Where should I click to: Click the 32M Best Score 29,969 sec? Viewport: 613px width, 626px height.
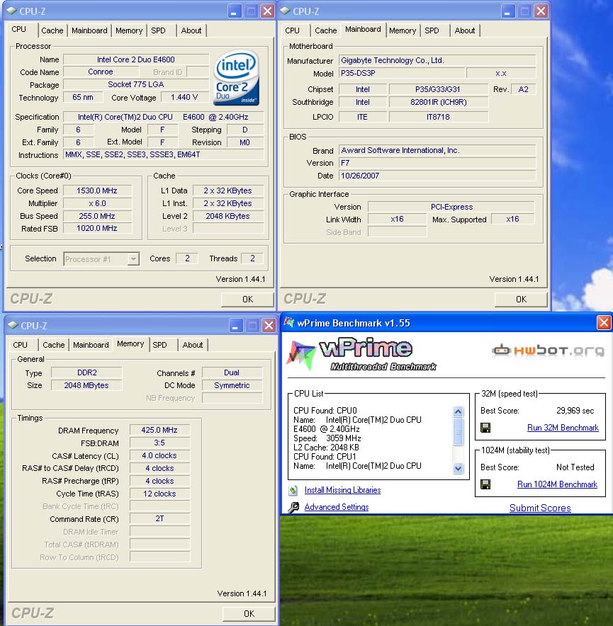point(575,411)
